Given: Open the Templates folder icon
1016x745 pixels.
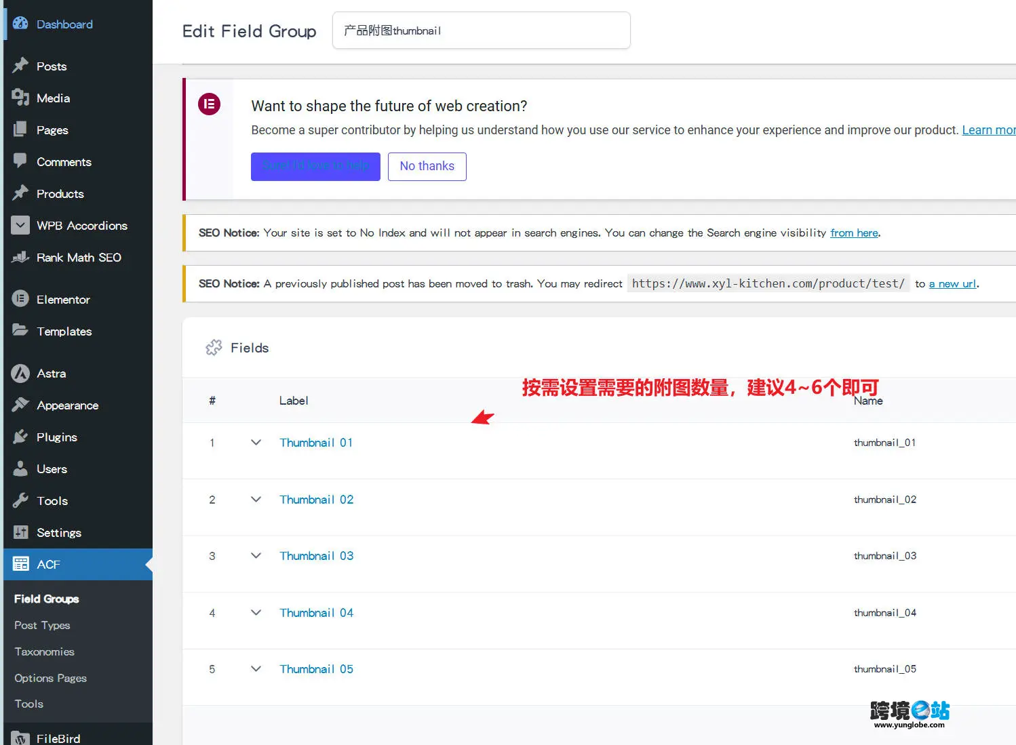Looking at the screenshot, I should [20, 331].
